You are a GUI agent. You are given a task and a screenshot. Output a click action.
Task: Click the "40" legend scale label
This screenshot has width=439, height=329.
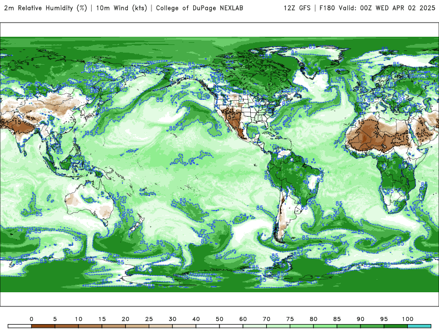pos(196,319)
